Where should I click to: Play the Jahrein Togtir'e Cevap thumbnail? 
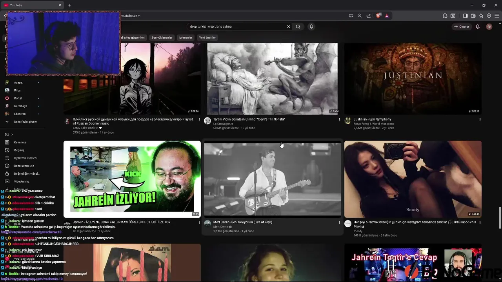tap(413, 263)
